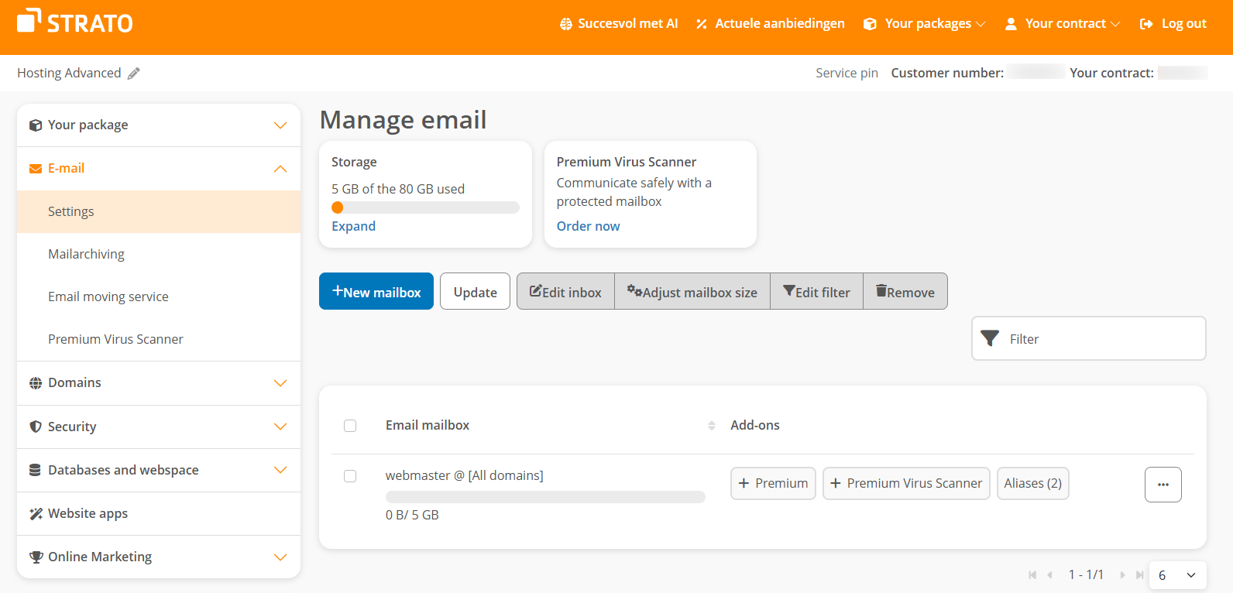The image size is (1233, 593).
Task: Expand the Domains section chevron
Action: pyautogui.click(x=280, y=383)
